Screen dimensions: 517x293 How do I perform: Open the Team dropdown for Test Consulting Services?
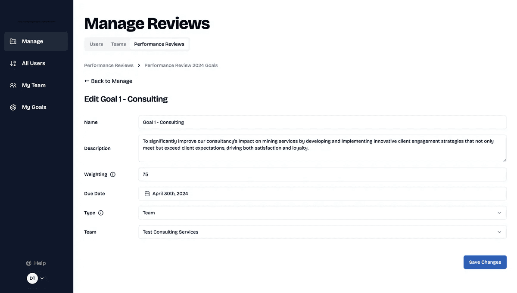tap(322, 232)
